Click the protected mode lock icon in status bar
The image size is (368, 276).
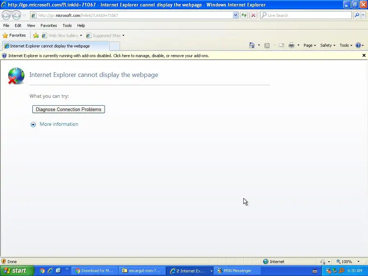click(323, 262)
